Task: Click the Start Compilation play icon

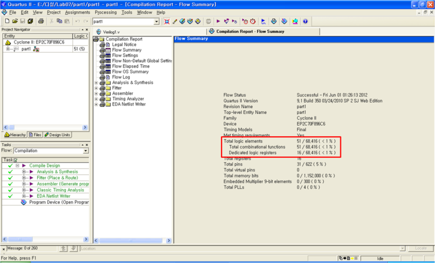Action: point(219,21)
